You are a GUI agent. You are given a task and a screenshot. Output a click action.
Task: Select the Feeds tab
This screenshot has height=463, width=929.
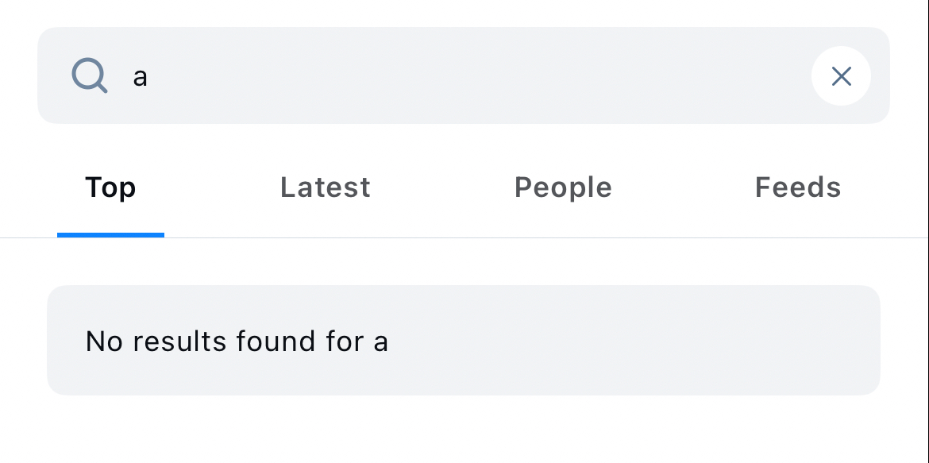[798, 187]
